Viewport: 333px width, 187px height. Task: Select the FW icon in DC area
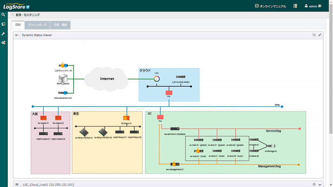pyautogui.click(x=160, y=117)
